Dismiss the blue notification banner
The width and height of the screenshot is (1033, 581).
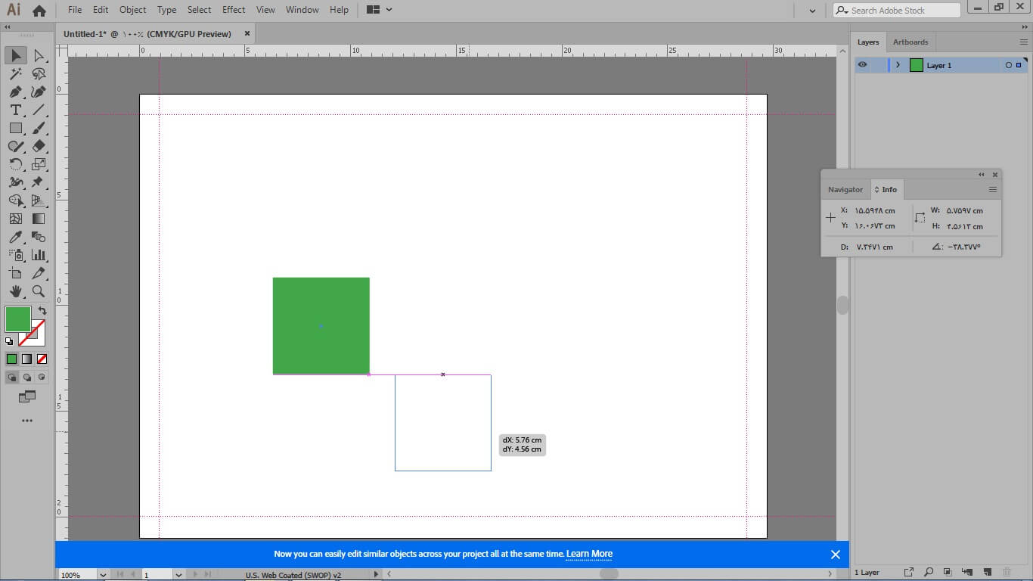835,555
